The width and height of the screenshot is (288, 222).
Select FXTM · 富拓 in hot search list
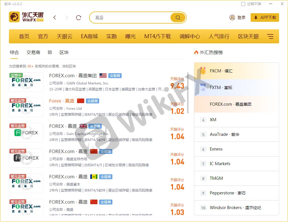[237, 88]
